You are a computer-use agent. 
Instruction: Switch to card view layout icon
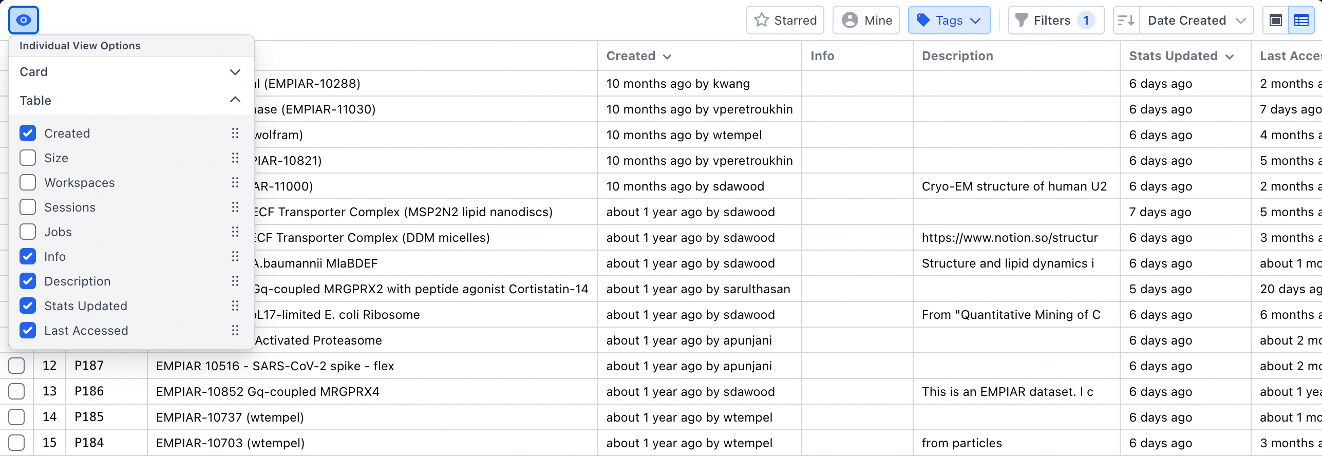1276,21
